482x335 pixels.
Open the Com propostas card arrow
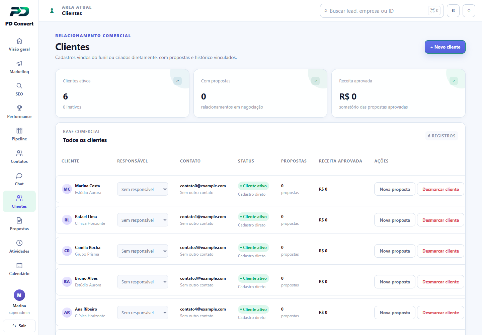tap(315, 81)
